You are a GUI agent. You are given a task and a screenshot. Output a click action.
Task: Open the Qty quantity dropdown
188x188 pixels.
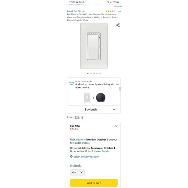77,172
